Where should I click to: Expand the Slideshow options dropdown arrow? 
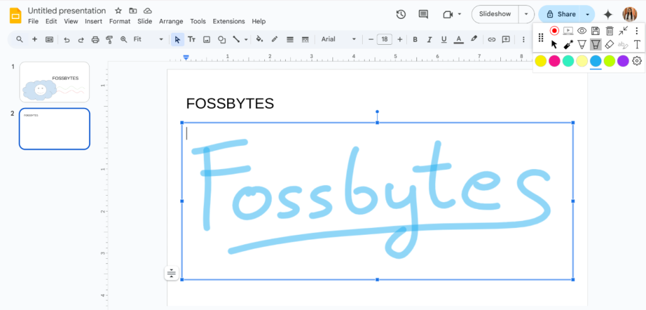[526, 15]
